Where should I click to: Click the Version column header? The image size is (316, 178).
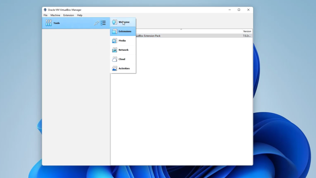pyautogui.click(x=247, y=31)
